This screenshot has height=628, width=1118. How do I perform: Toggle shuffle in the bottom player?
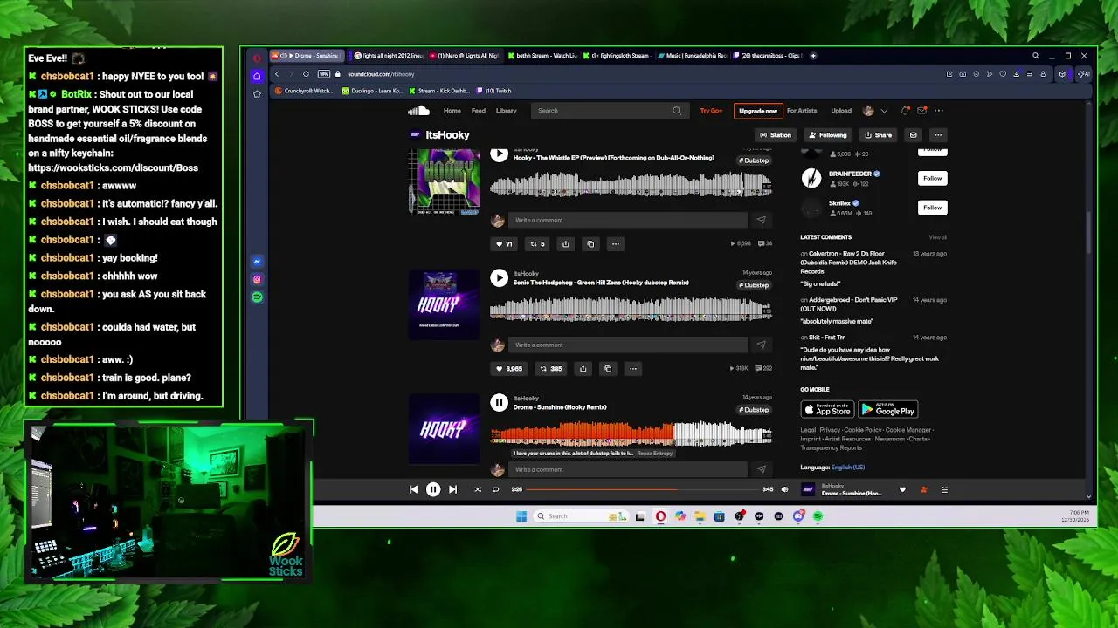(478, 490)
